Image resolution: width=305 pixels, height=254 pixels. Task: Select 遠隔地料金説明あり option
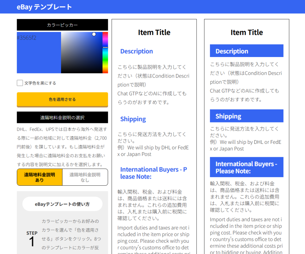pyautogui.click(x=40, y=177)
